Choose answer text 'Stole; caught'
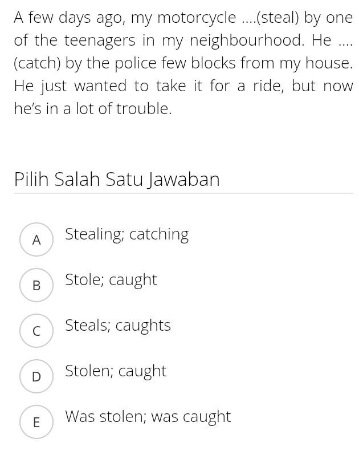Viewport: 359px width, 451px height. tap(111, 280)
